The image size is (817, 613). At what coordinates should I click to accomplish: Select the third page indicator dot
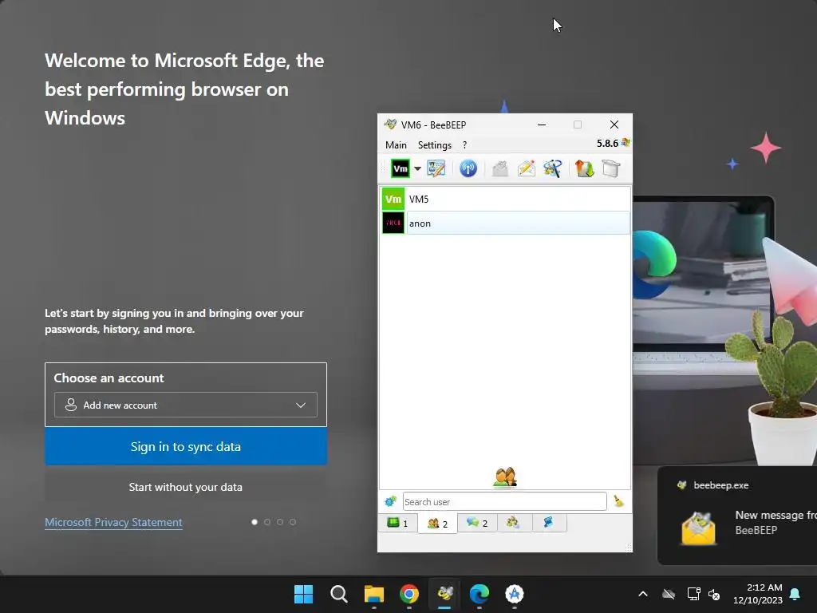pos(280,522)
